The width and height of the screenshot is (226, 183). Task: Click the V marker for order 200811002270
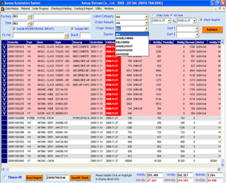point(4,89)
